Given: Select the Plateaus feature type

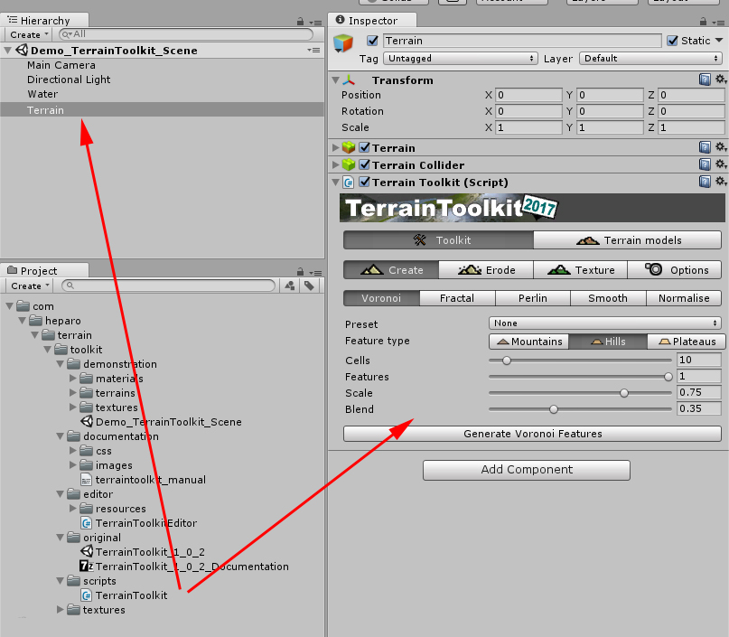Looking at the screenshot, I should coord(687,342).
